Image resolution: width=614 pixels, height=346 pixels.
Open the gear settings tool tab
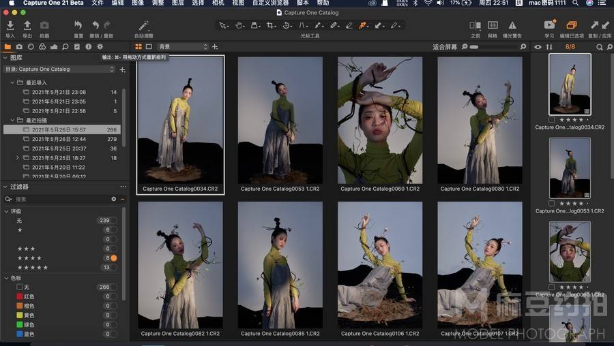point(100,46)
